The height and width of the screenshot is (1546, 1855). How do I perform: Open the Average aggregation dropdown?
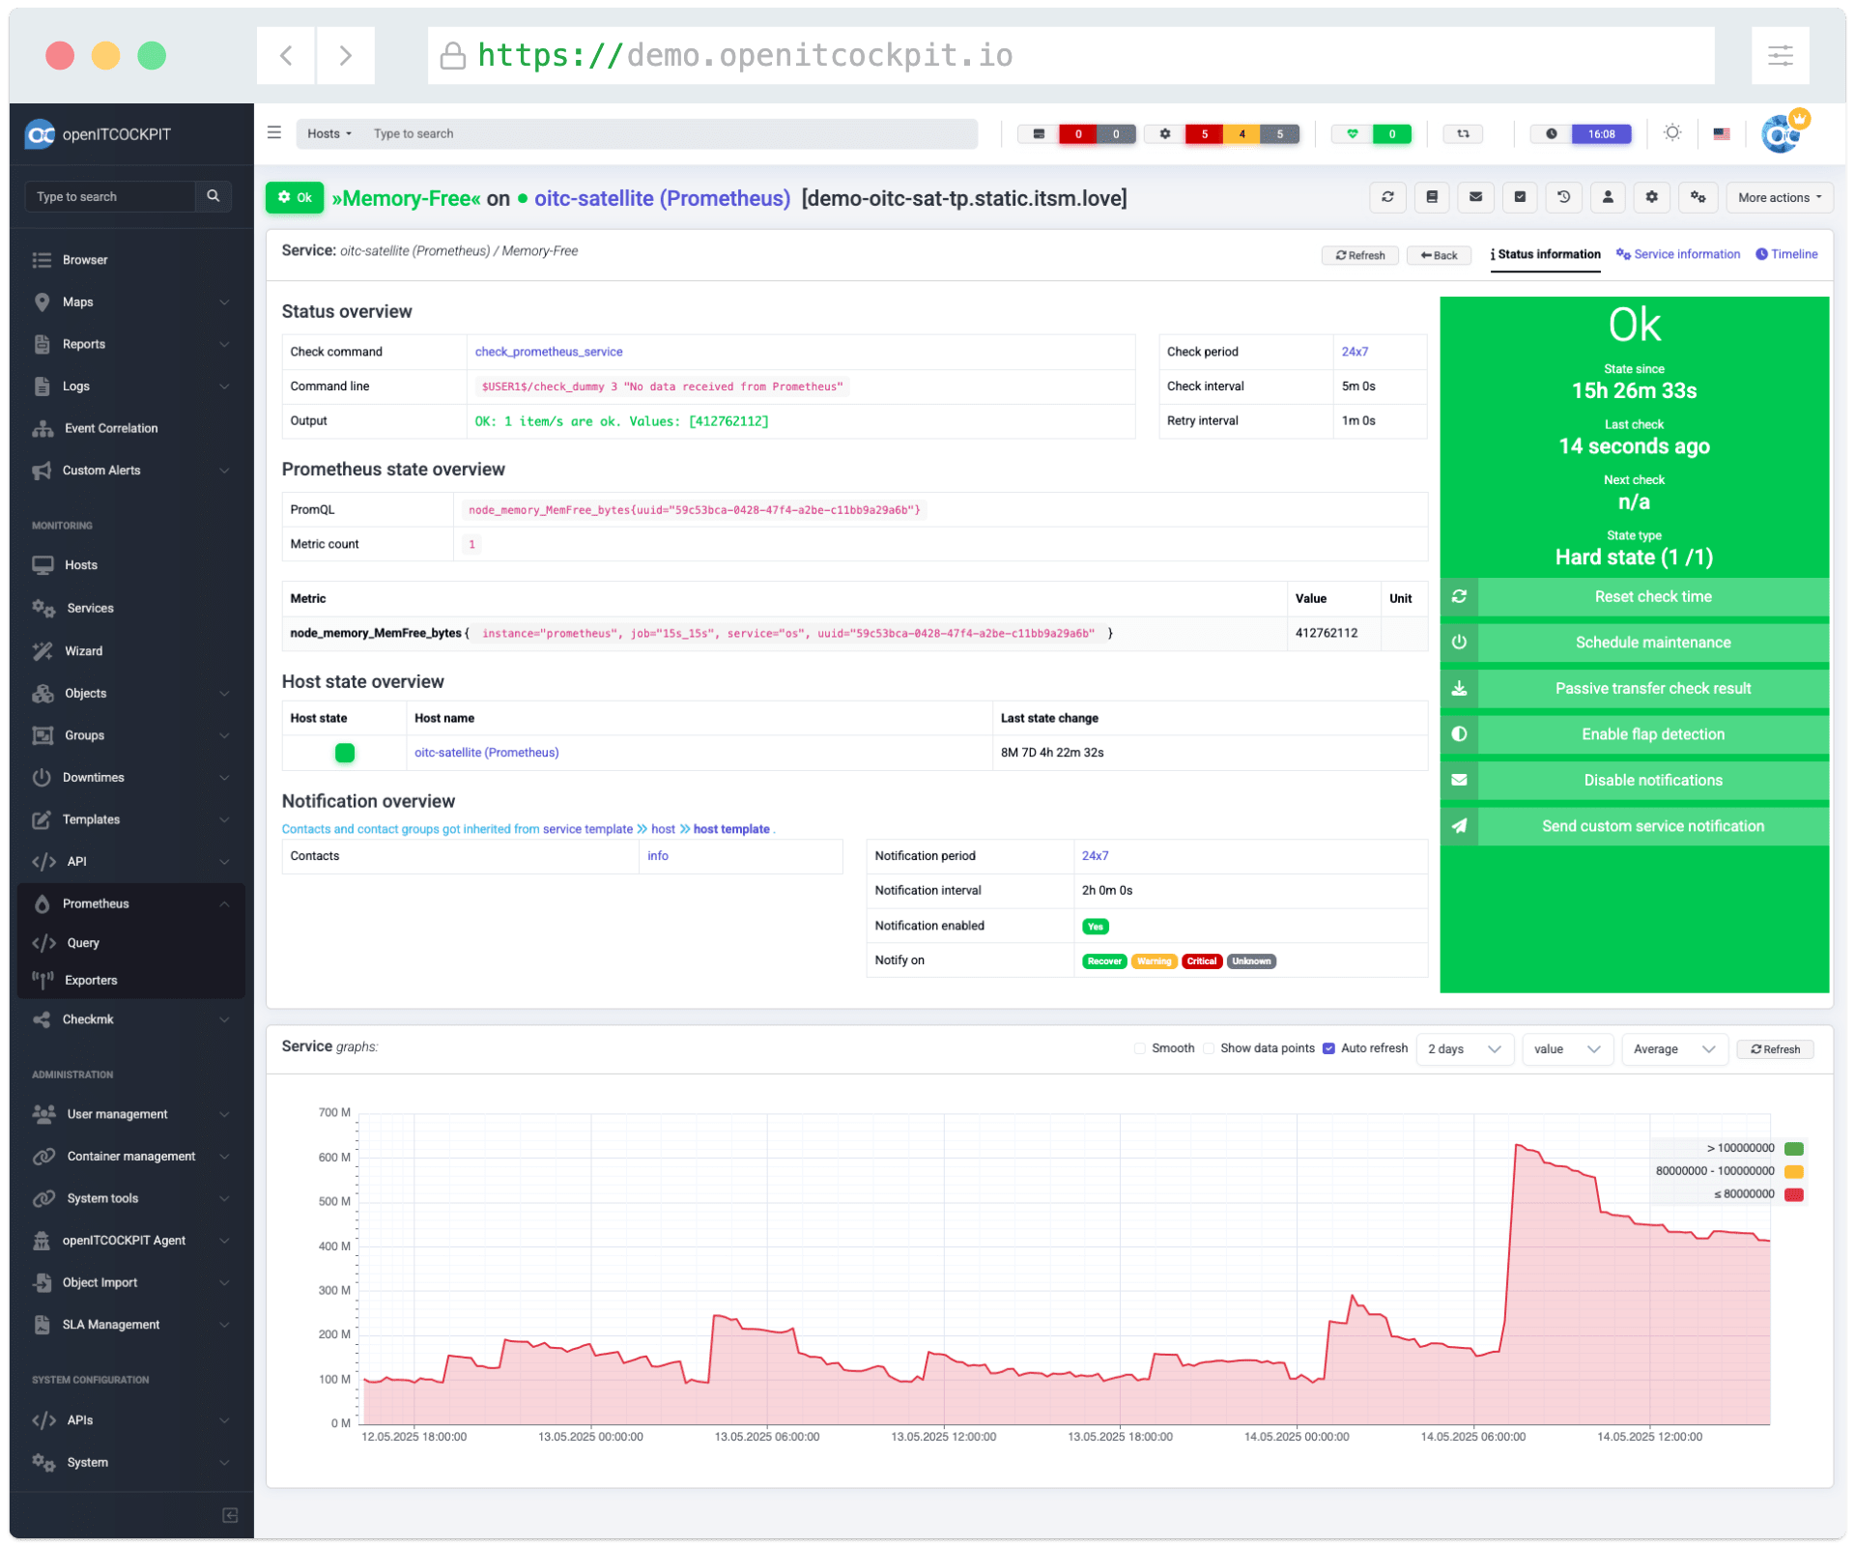(x=1674, y=1048)
